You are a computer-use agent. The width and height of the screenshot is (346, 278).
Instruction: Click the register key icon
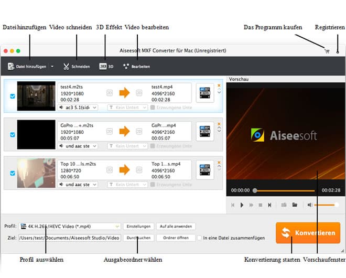(338, 51)
